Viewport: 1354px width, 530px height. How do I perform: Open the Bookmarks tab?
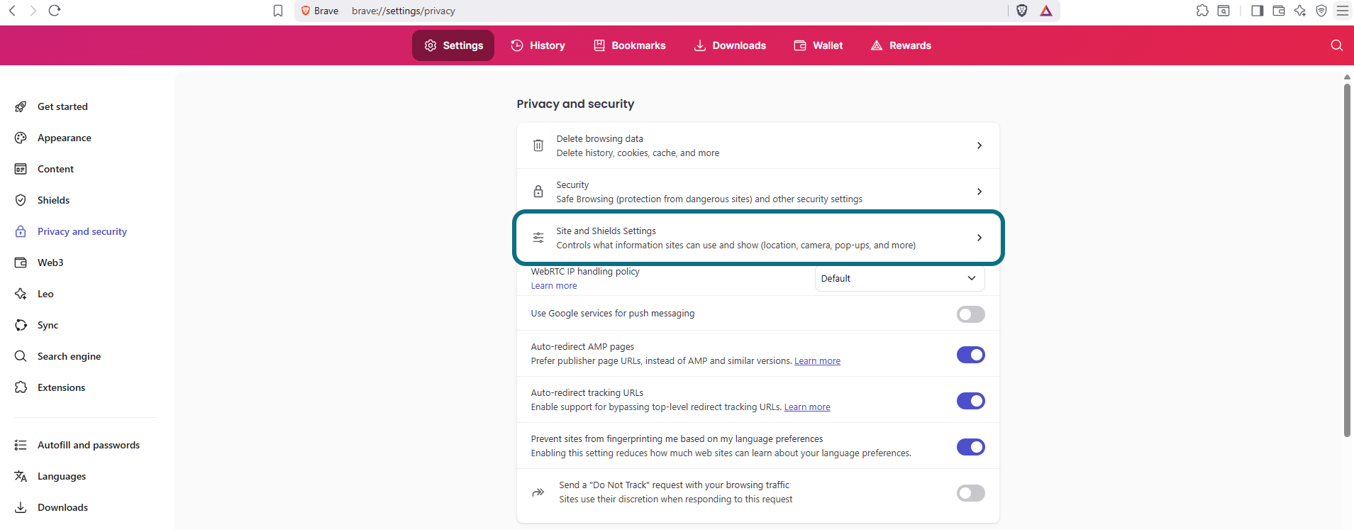point(629,45)
